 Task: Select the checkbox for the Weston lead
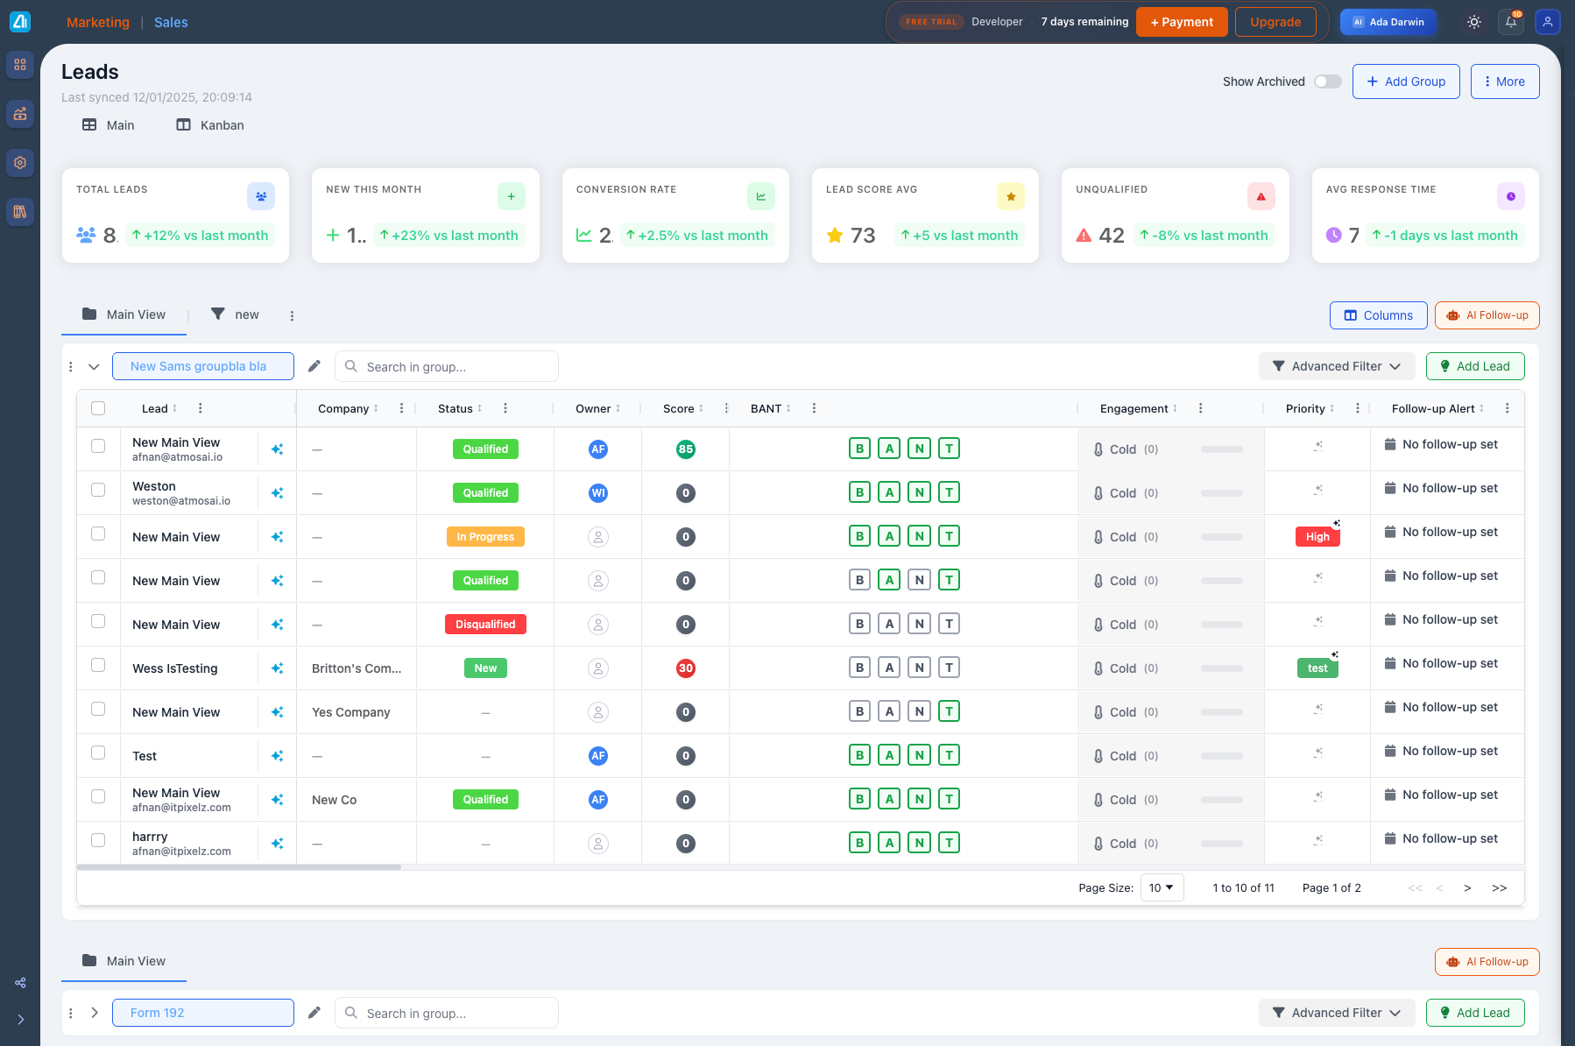[x=98, y=490]
